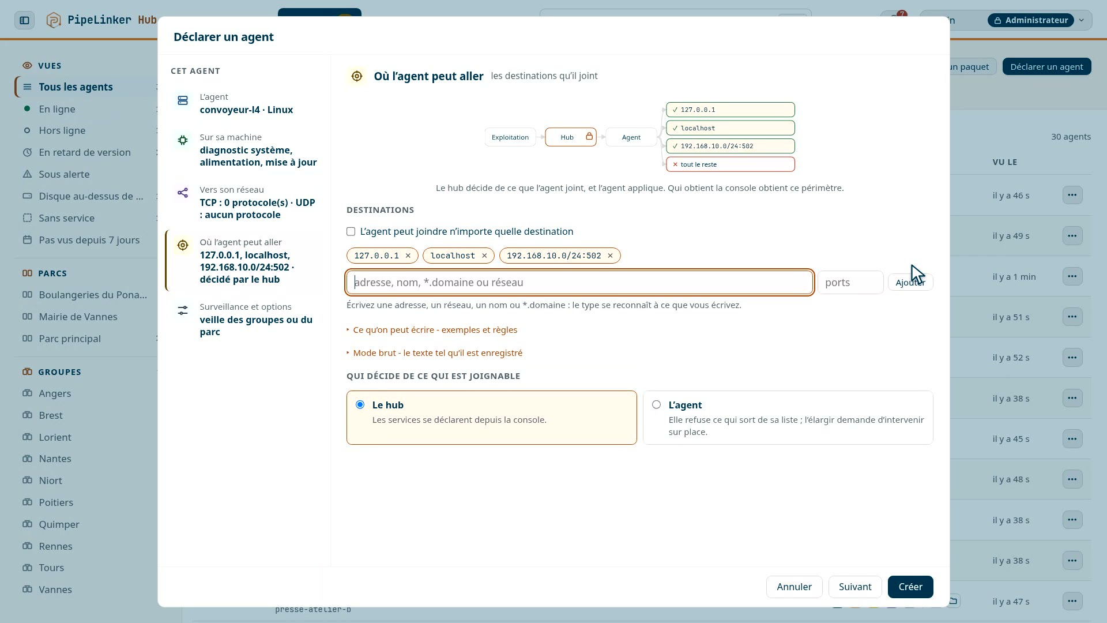This screenshot has width=1107, height=623.
Task: Remove the 127.0.0.1 destination chip
Action: 408,256
